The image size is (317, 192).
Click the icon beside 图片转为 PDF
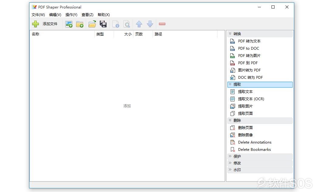click(232, 70)
